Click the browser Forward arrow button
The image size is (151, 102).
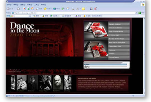18,9
